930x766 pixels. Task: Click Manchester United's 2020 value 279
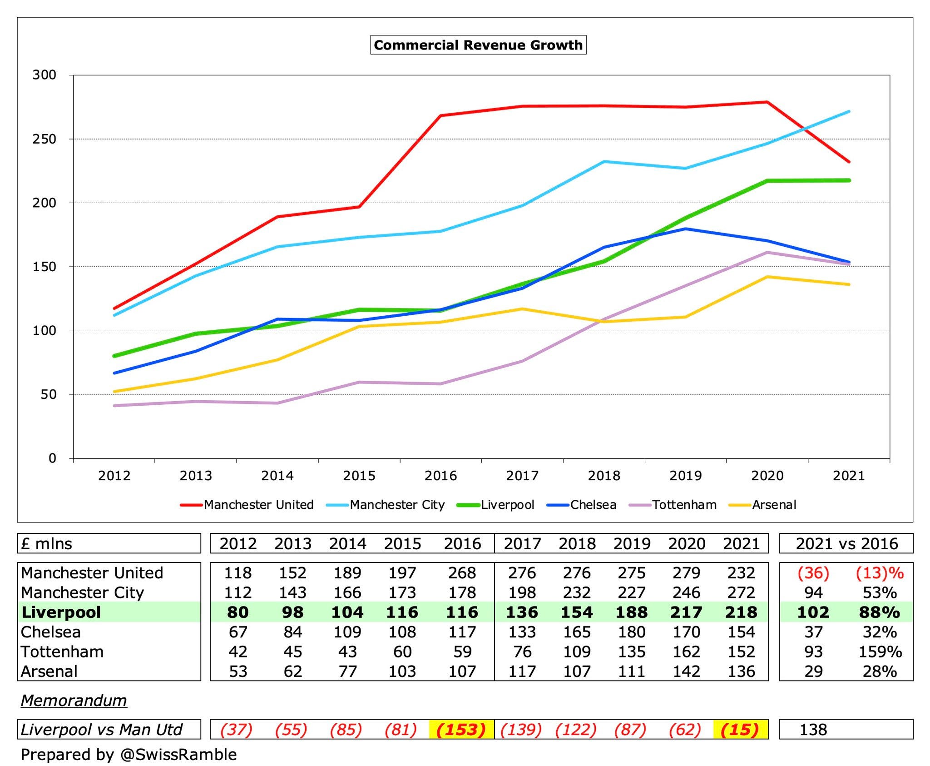tap(687, 573)
